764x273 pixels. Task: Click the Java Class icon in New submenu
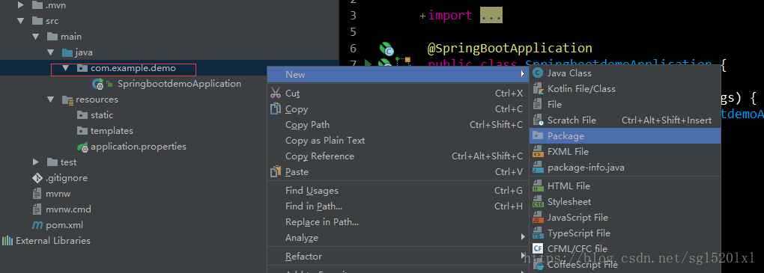click(x=538, y=73)
